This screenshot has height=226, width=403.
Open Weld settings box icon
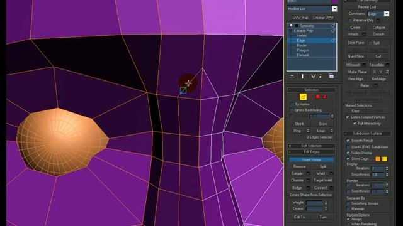[332, 173]
